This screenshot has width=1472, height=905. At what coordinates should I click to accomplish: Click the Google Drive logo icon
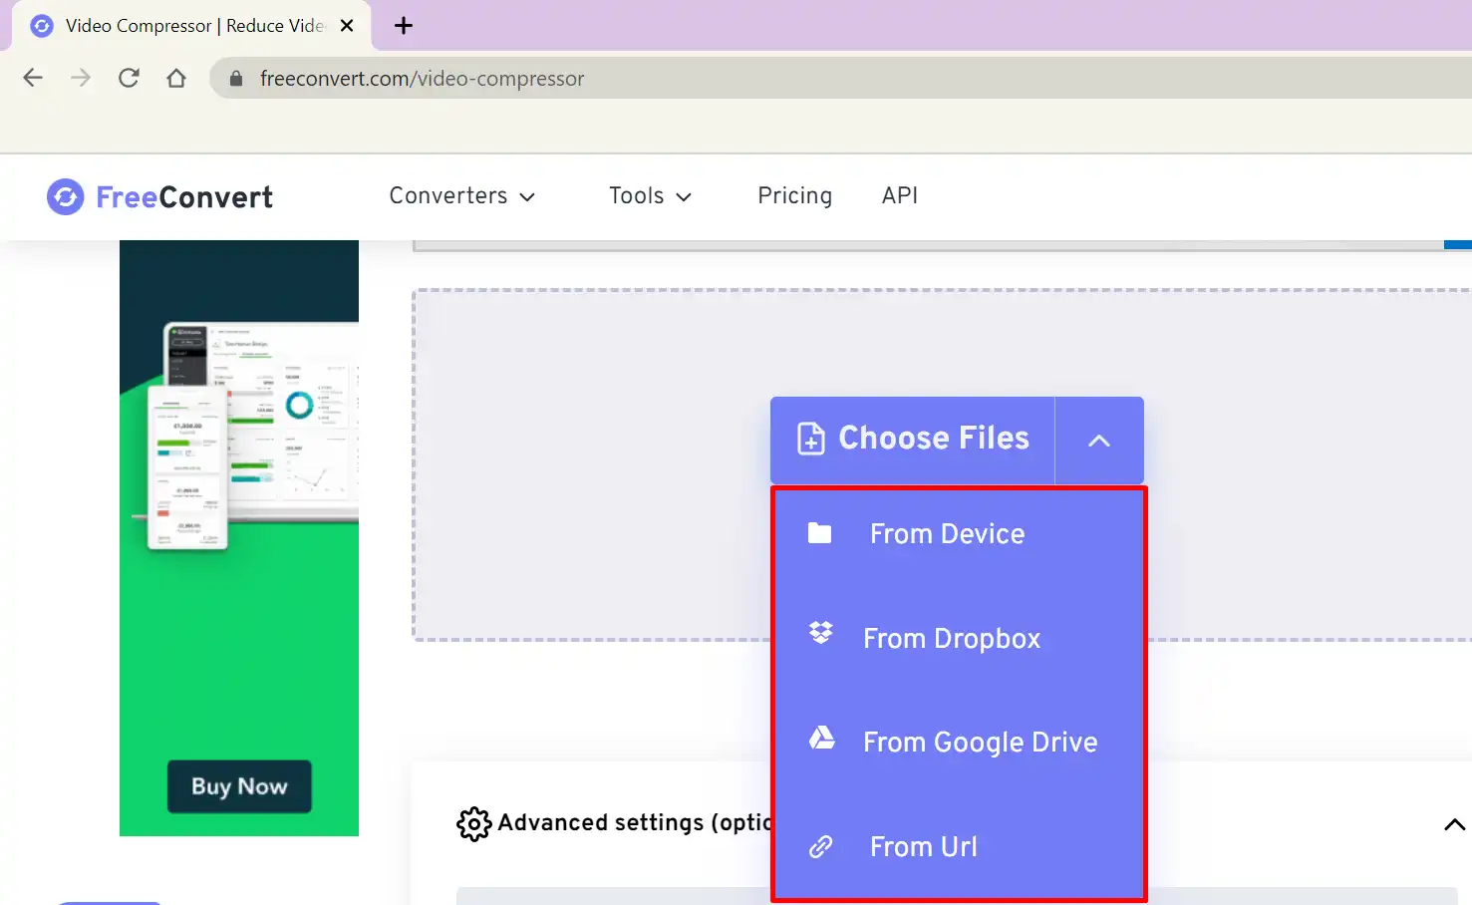pos(821,738)
